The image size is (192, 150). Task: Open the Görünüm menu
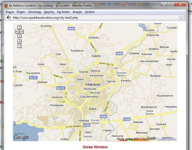(34, 12)
